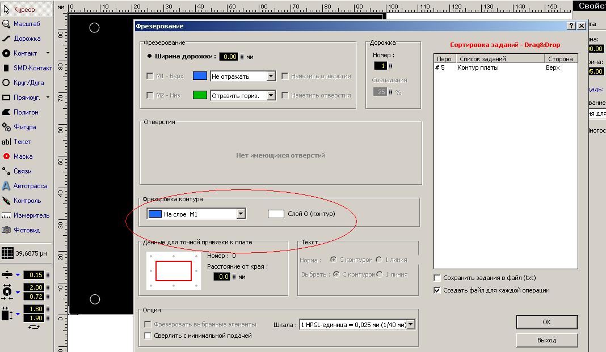Click the Расстояние от края 0.0 field
The height and width of the screenshot is (352, 606).
[222, 277]
